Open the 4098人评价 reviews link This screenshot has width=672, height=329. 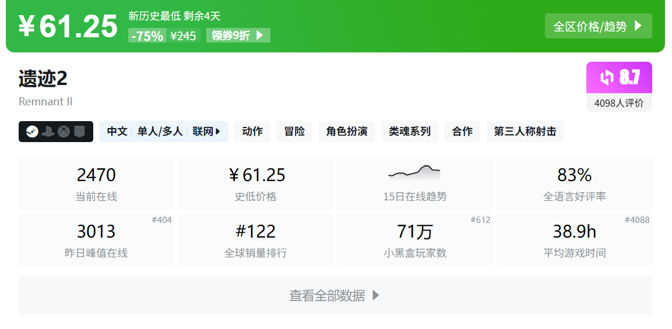[x=619, y=103]
